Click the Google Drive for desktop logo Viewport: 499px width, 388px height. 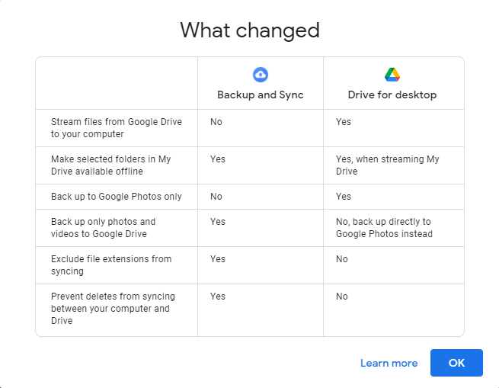(392, 74)
